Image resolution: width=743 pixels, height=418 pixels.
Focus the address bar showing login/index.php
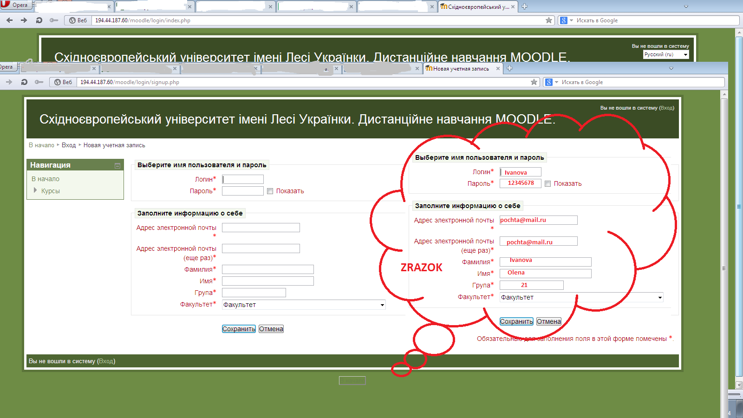[x=318, y=20]
